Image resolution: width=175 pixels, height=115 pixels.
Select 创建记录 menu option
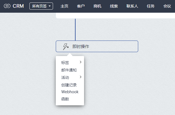point(69,85)
